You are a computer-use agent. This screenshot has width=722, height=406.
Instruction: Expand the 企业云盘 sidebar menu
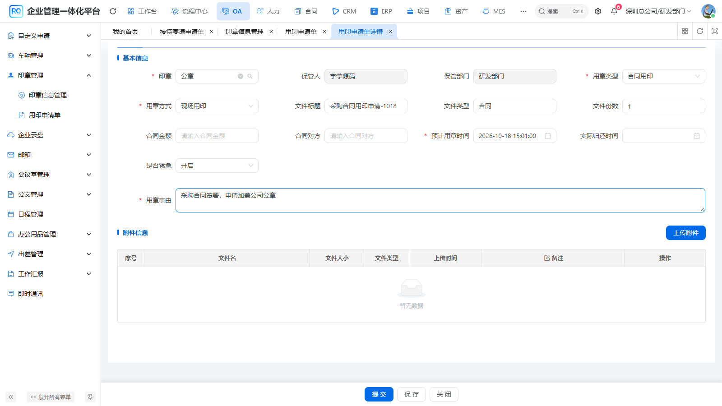click(x=50, y=135)
